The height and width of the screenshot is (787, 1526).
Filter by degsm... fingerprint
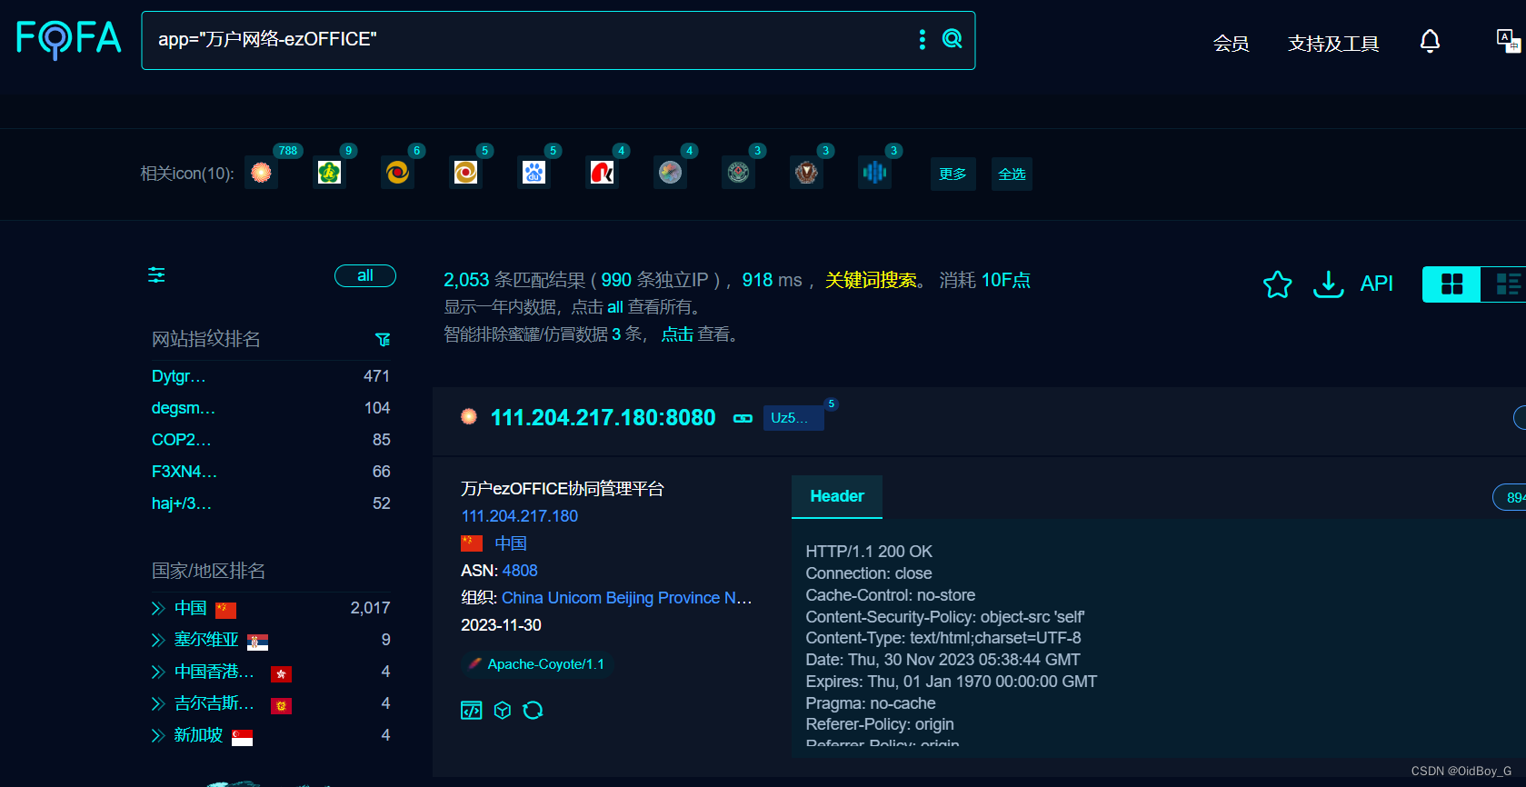pos(184,408)
